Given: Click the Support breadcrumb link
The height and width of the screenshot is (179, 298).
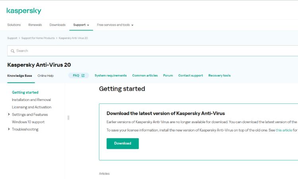Looking at the screenshot, I should pyautogui.click(x=12, y=38).
